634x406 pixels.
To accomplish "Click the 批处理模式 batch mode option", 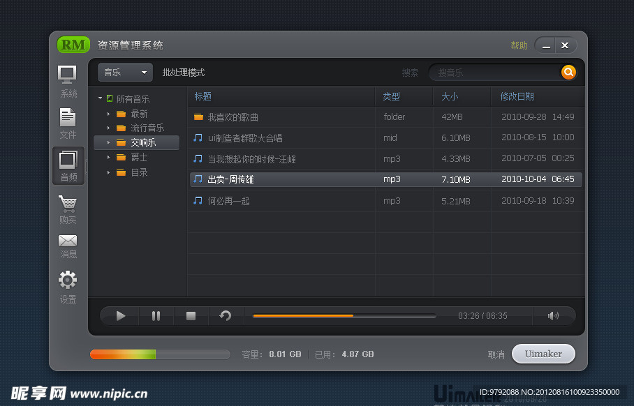I will [x=184, y=73].
